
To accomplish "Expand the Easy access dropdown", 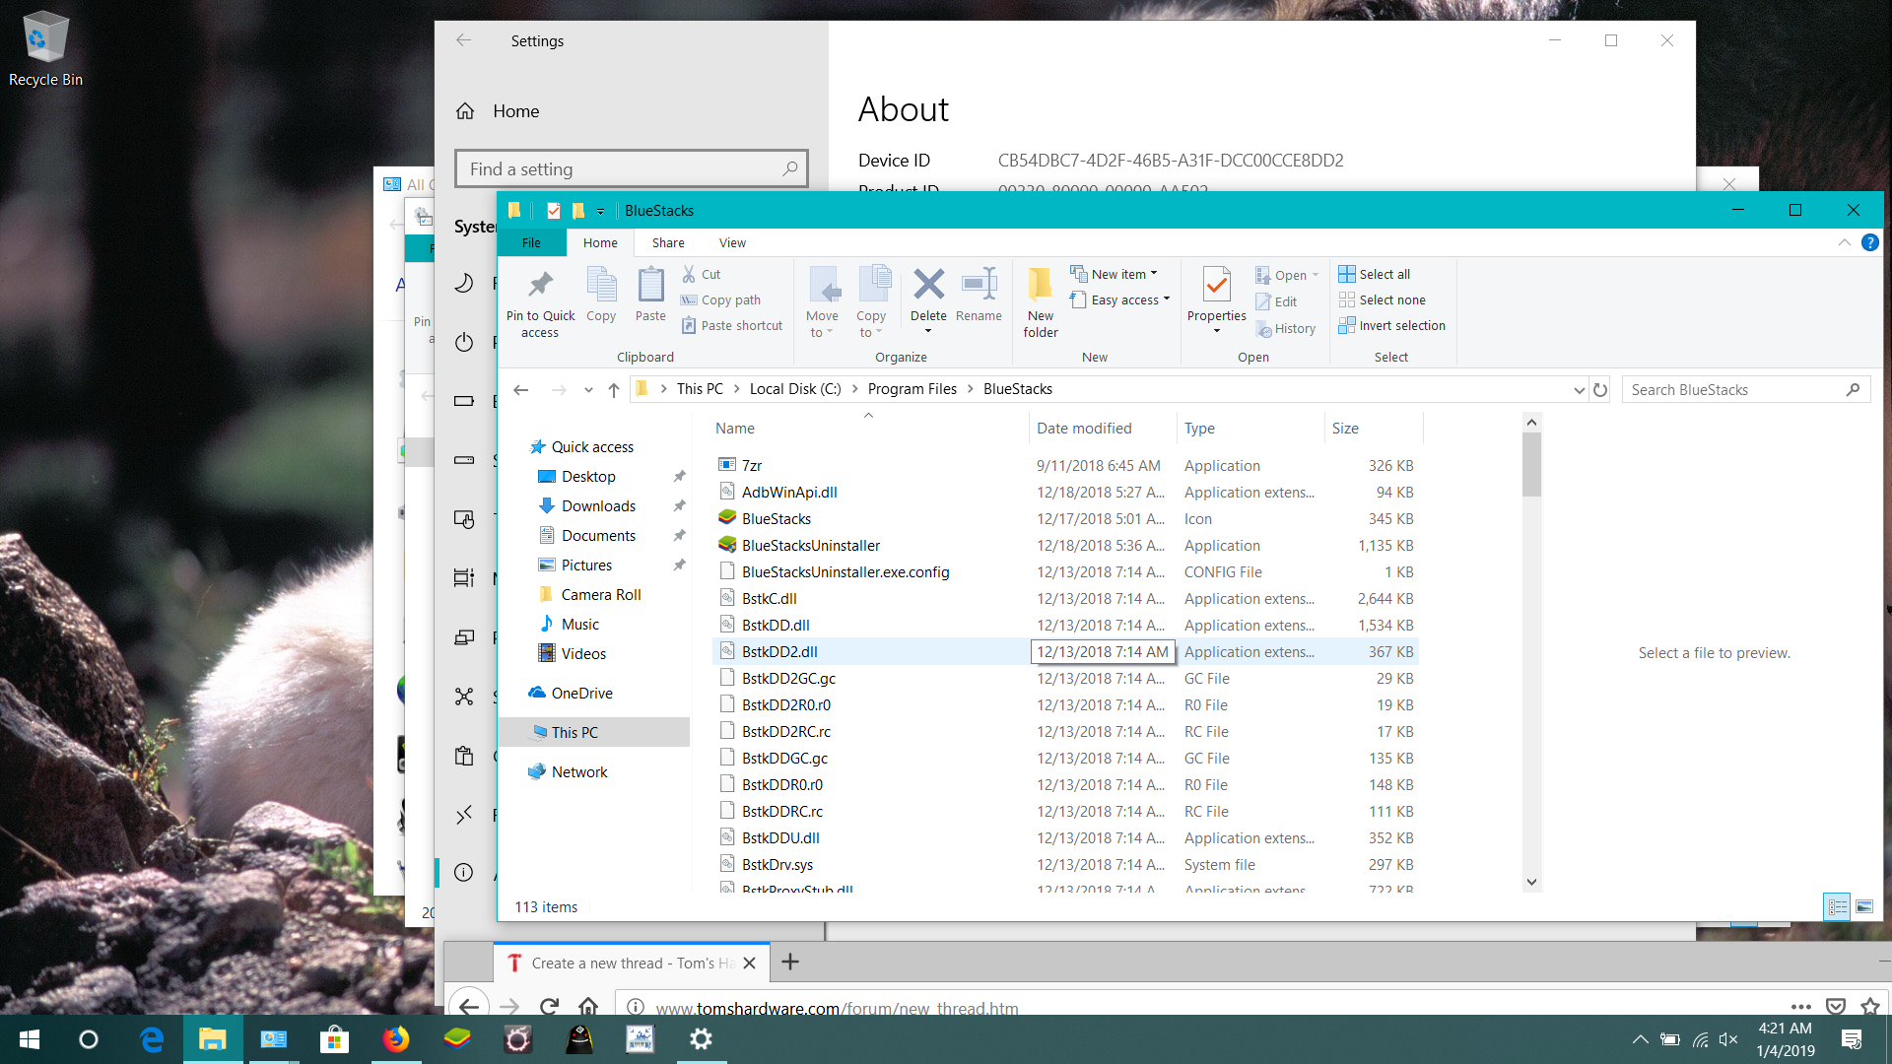I will tap(1129, 299).
